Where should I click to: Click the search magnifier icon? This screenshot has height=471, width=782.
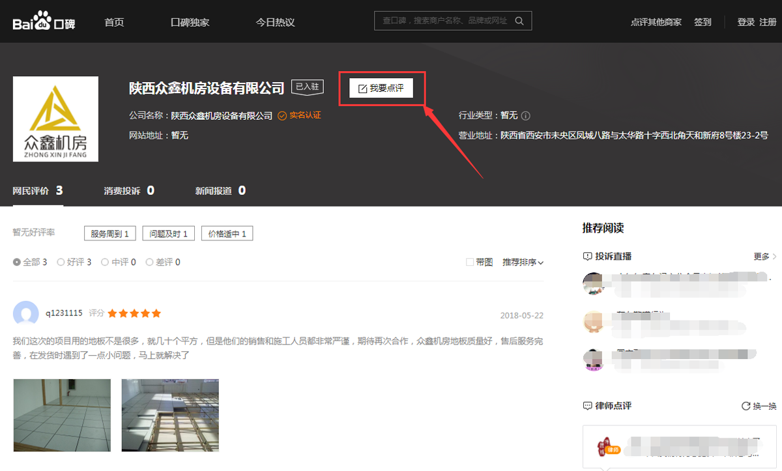[519, 20]
